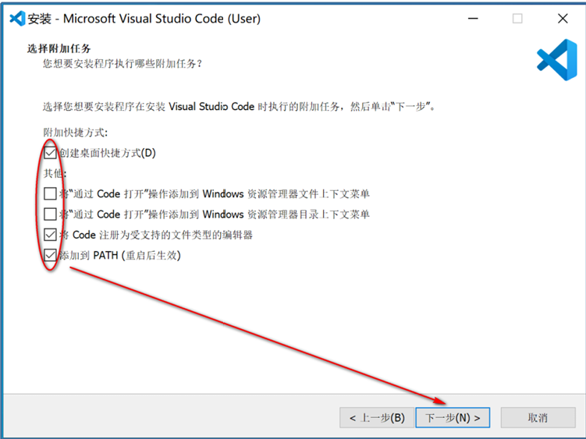Click the 下一步(N) button
Viewport: 586px width, 439px height.
[x=453, y=417]
